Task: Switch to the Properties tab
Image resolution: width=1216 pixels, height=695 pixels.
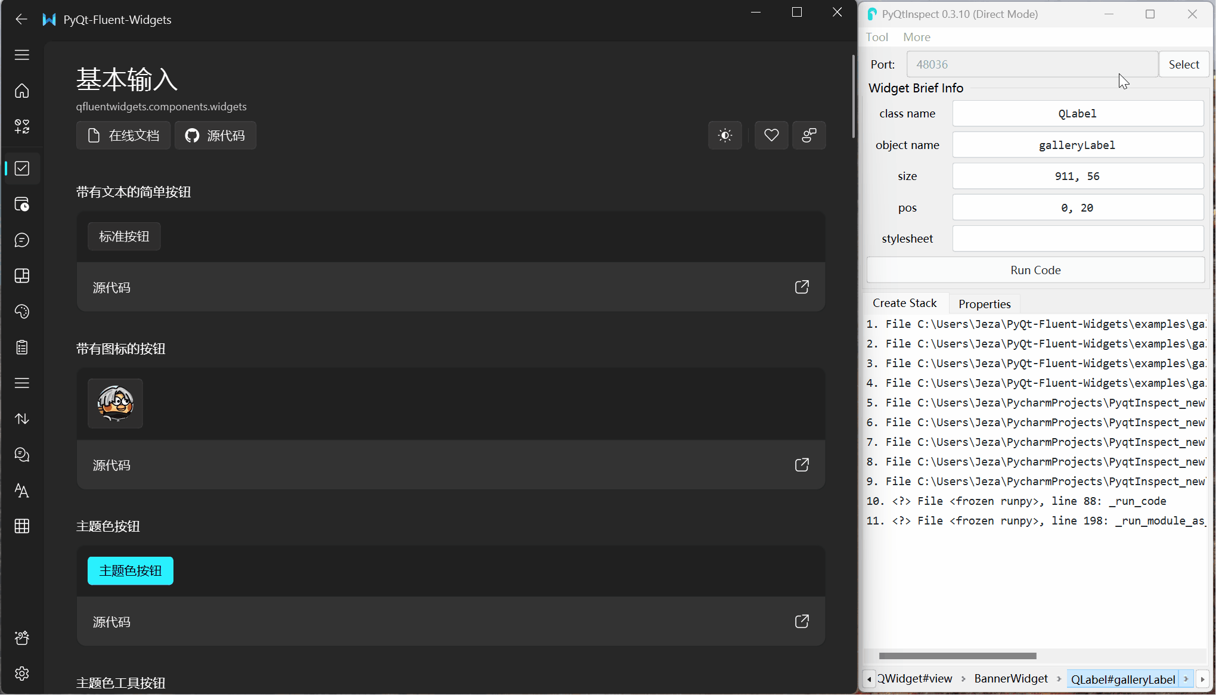Action: (x=984, y=304)
